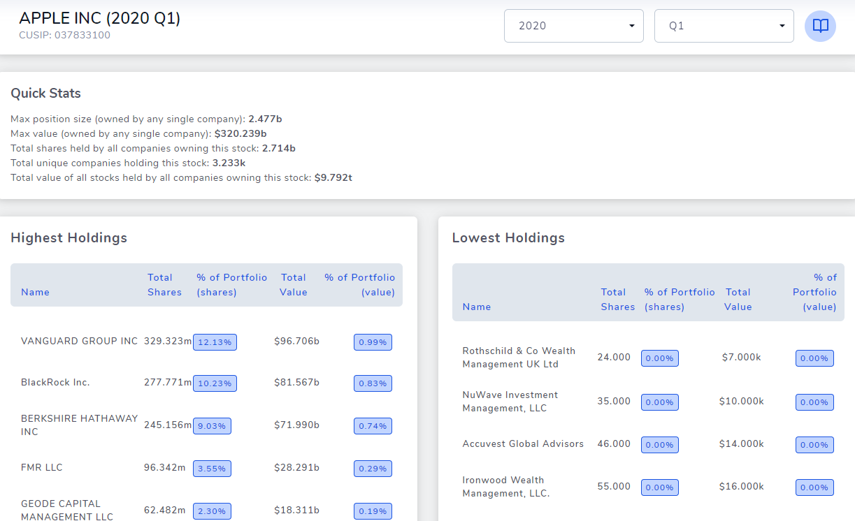Select total unique companies value 3.233k
The image size is (855, 521).
pos(229,163)
